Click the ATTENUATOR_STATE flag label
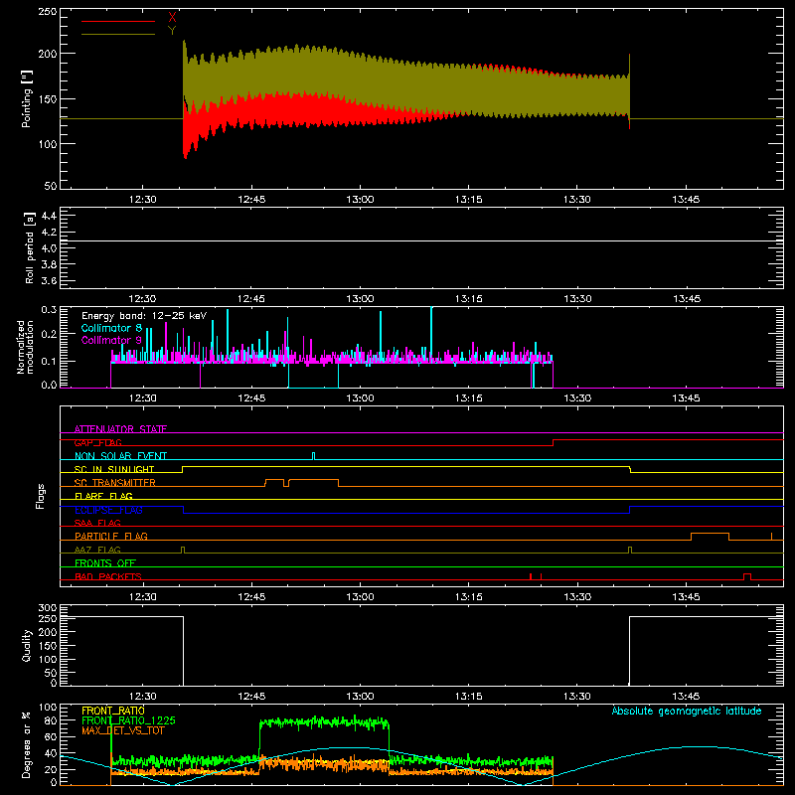795x795 pixels. tap(120, 429)
